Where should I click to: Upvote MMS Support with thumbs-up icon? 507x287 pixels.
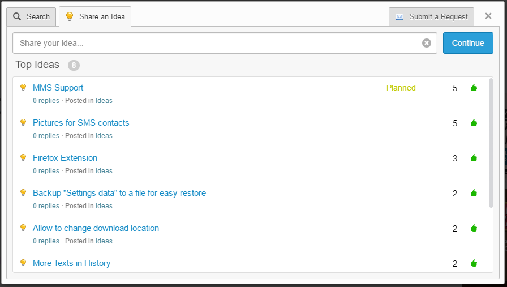(474, 88)
